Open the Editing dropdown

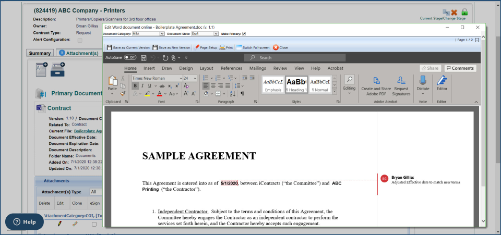click(x=349, y=84)
